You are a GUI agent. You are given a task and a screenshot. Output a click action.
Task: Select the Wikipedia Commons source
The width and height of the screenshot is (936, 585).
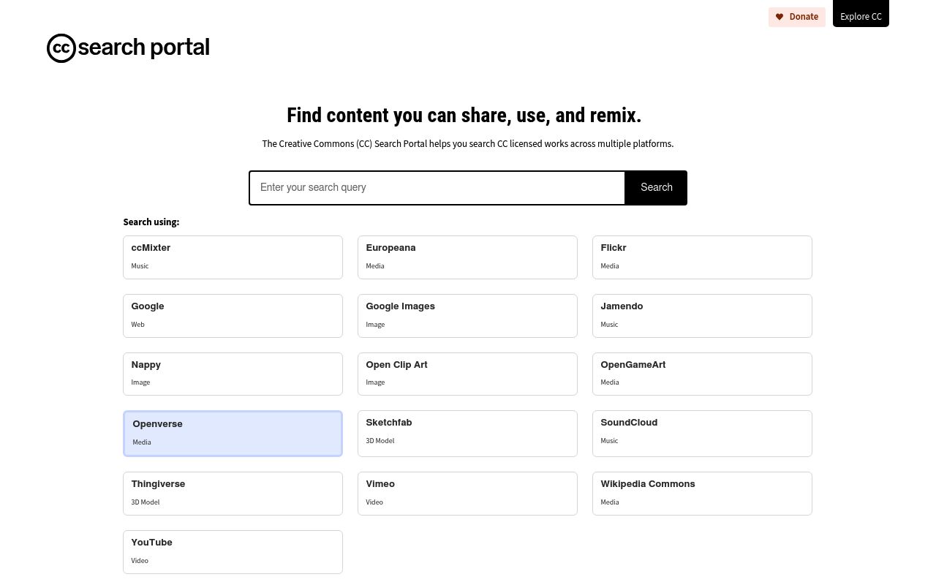[x=701, y=493]
